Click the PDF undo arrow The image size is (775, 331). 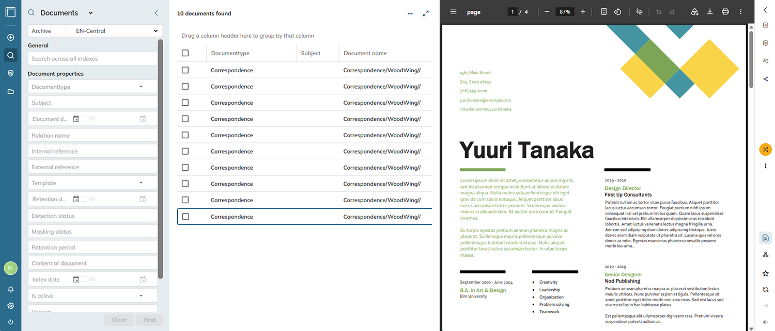click(x=659, y=12)
